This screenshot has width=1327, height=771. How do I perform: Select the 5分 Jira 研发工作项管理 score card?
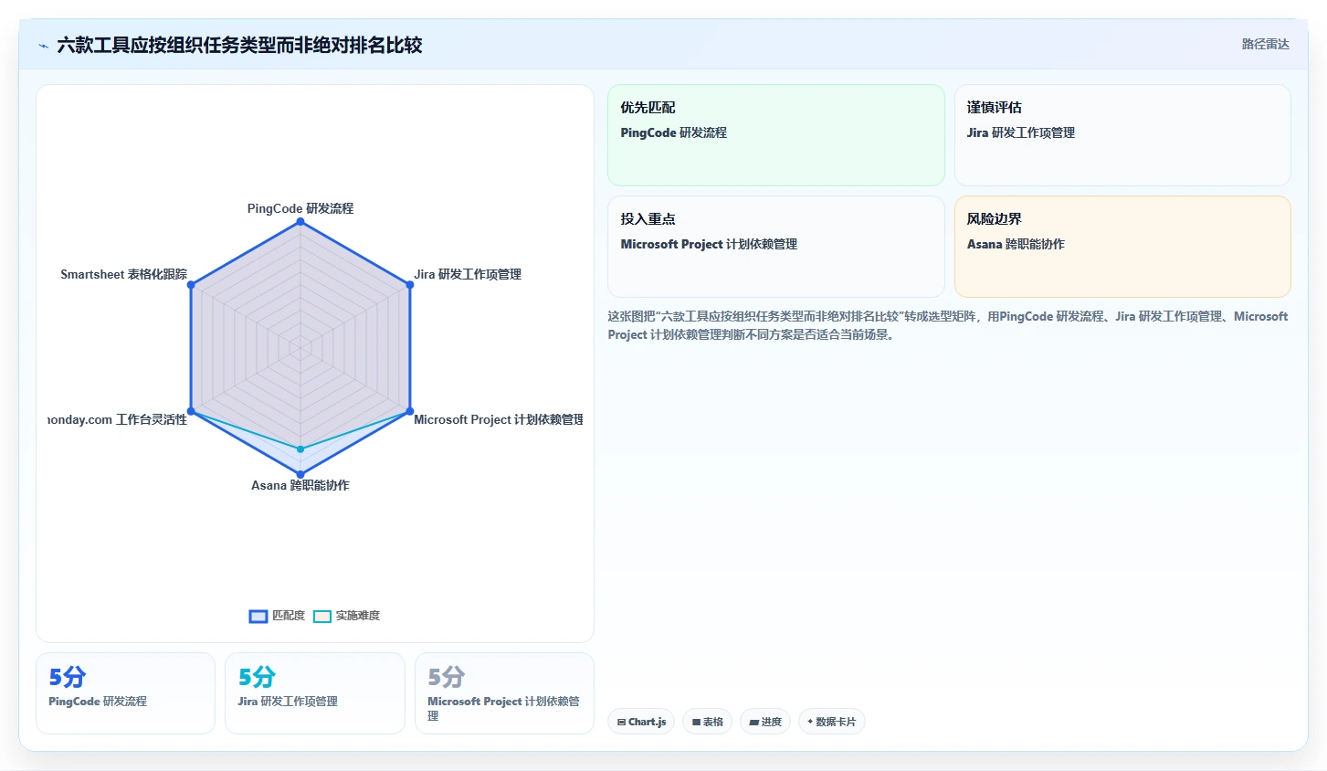pos(315,693)
